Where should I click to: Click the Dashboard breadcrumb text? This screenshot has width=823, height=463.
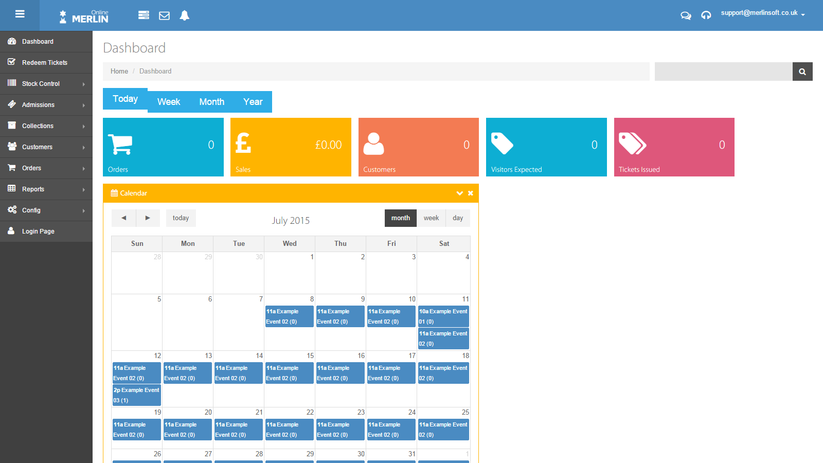(x=155, y=72)
